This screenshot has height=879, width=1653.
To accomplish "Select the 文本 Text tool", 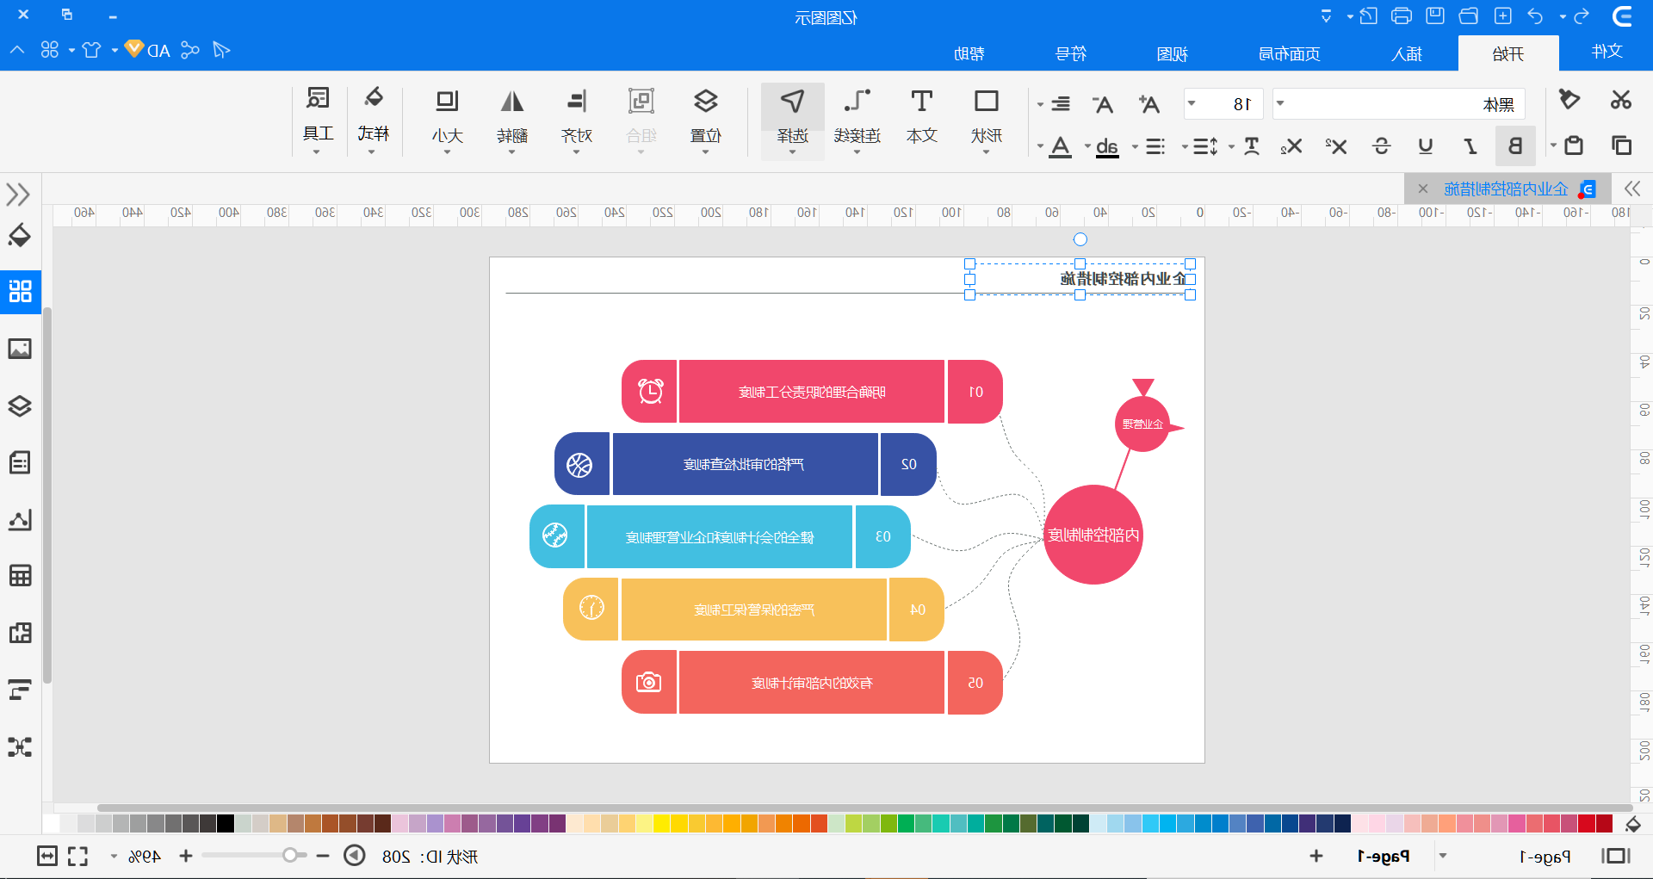I will point(922,116).
